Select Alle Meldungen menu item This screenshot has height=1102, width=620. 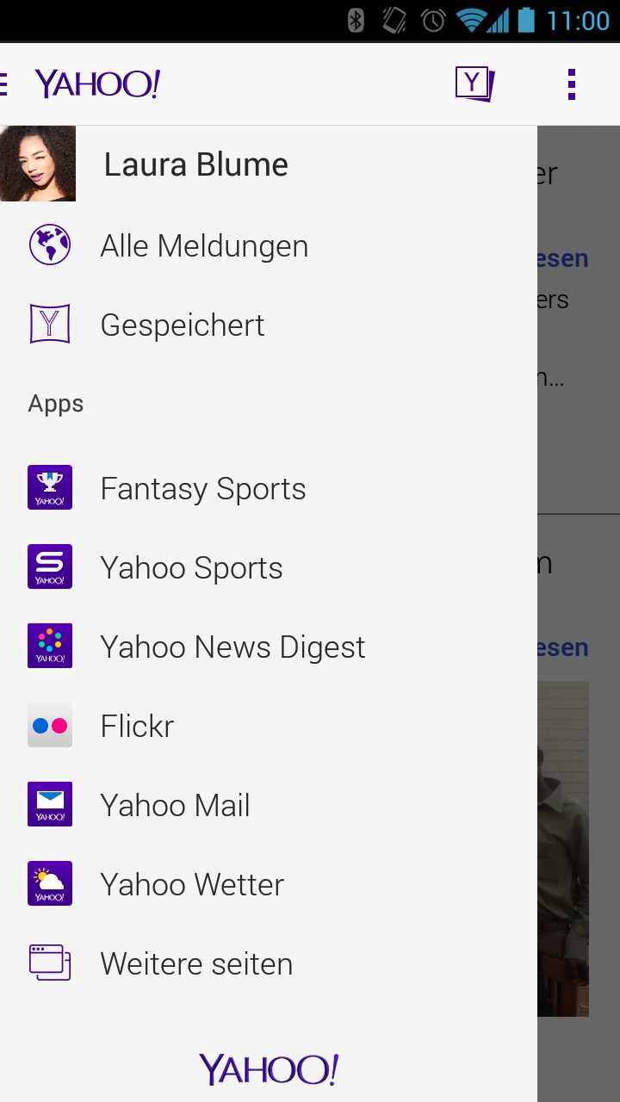pos(269,245)
